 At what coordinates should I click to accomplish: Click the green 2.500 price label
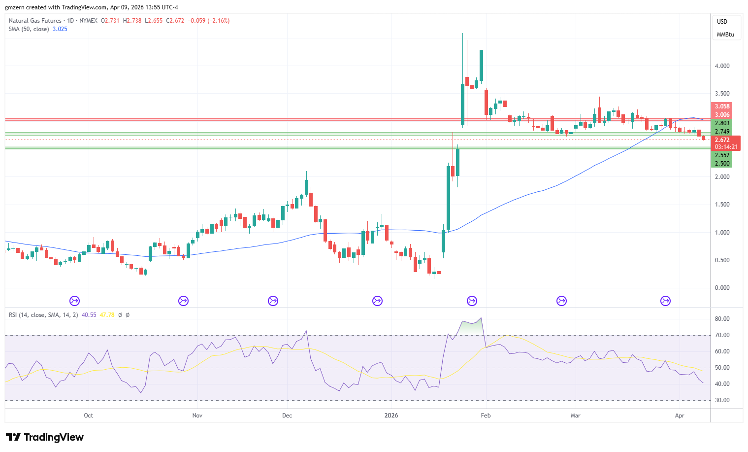tap(722, 164)
